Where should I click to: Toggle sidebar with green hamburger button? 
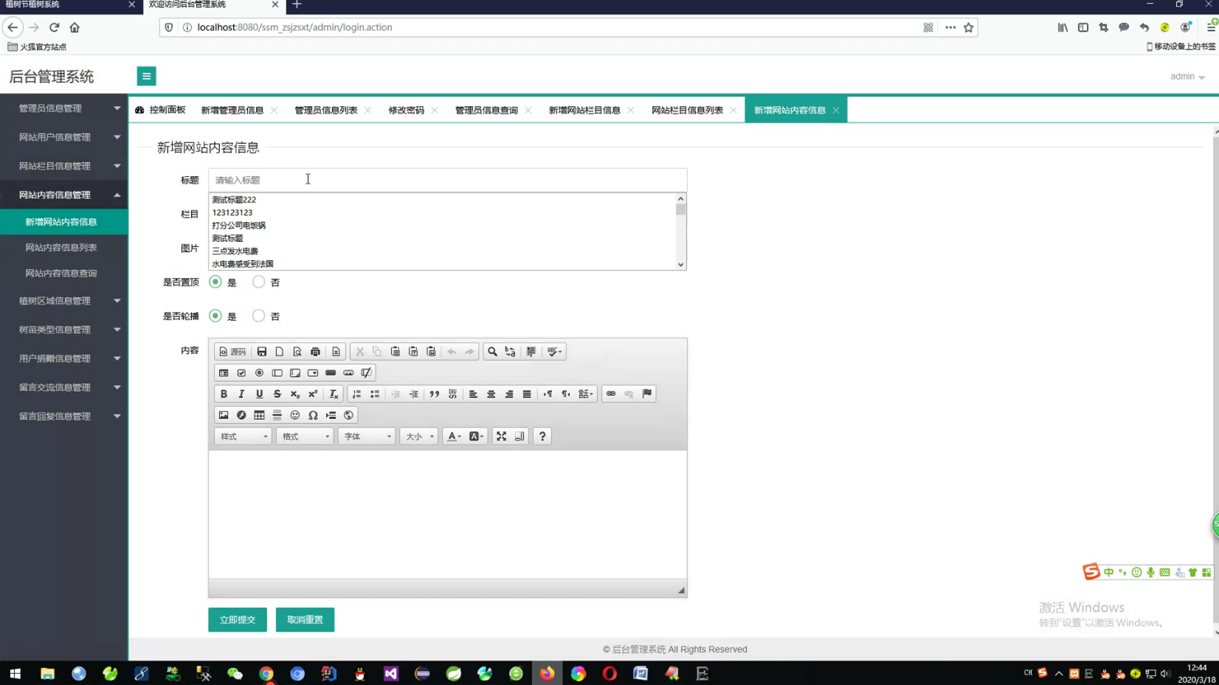pyautogui.click(x=146, y=76)
